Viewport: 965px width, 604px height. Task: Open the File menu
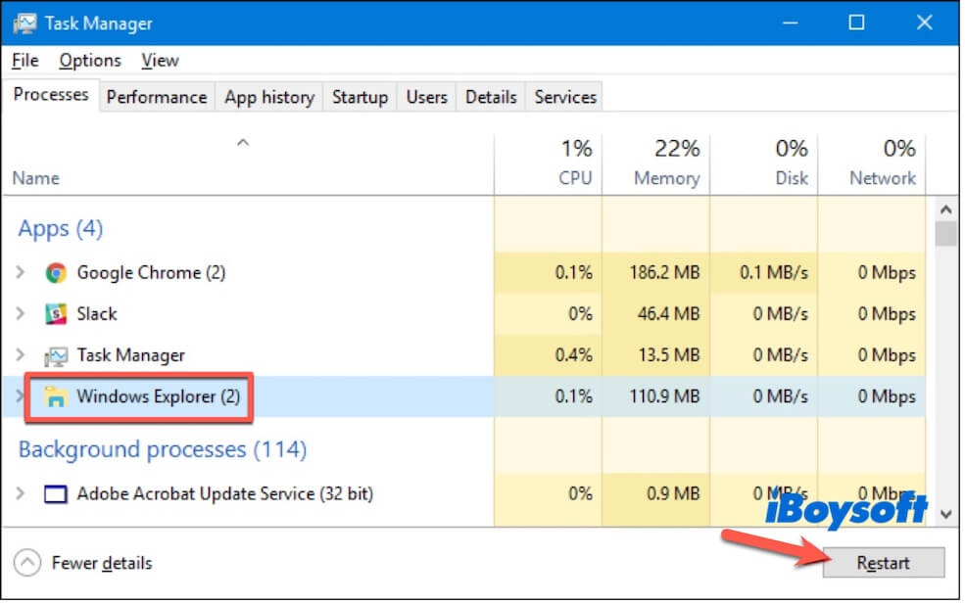[x=25, y=61]
